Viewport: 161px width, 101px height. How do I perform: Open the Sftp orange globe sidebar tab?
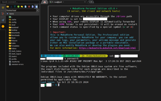(3, 26)
